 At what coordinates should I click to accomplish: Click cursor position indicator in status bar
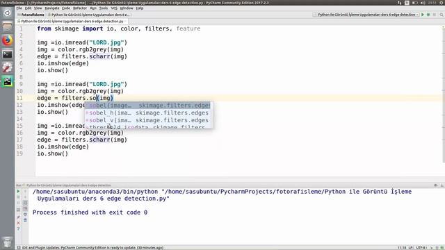coord(402,247)
